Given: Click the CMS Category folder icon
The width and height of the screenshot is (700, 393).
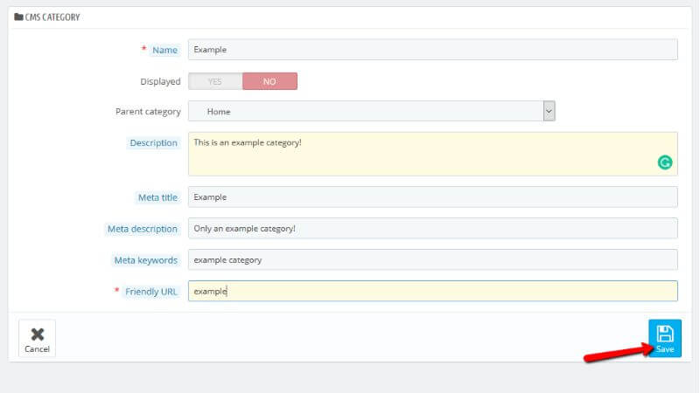Looking at the screenshot, I should pos(18,17).
